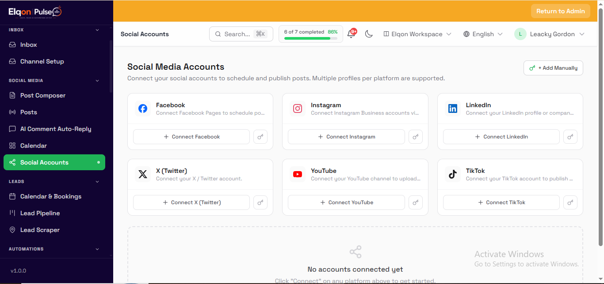This screenshot has width=604, height=284.
Task: Open notifications bell icon
Action: 352,34
